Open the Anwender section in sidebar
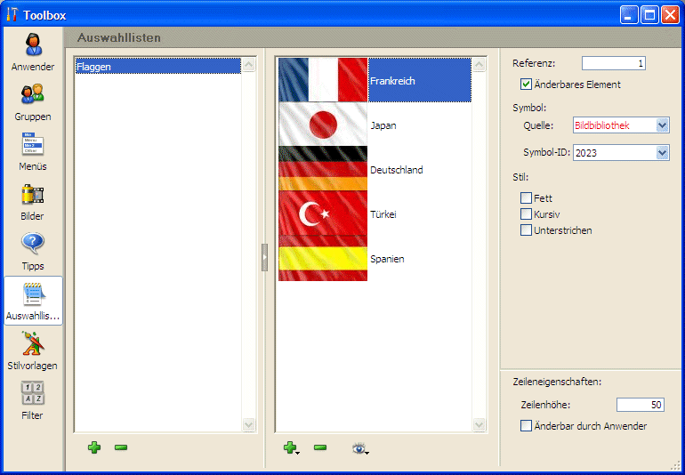Image resolution: width=685 pixels, height=475 pixels. pos(33,52)
